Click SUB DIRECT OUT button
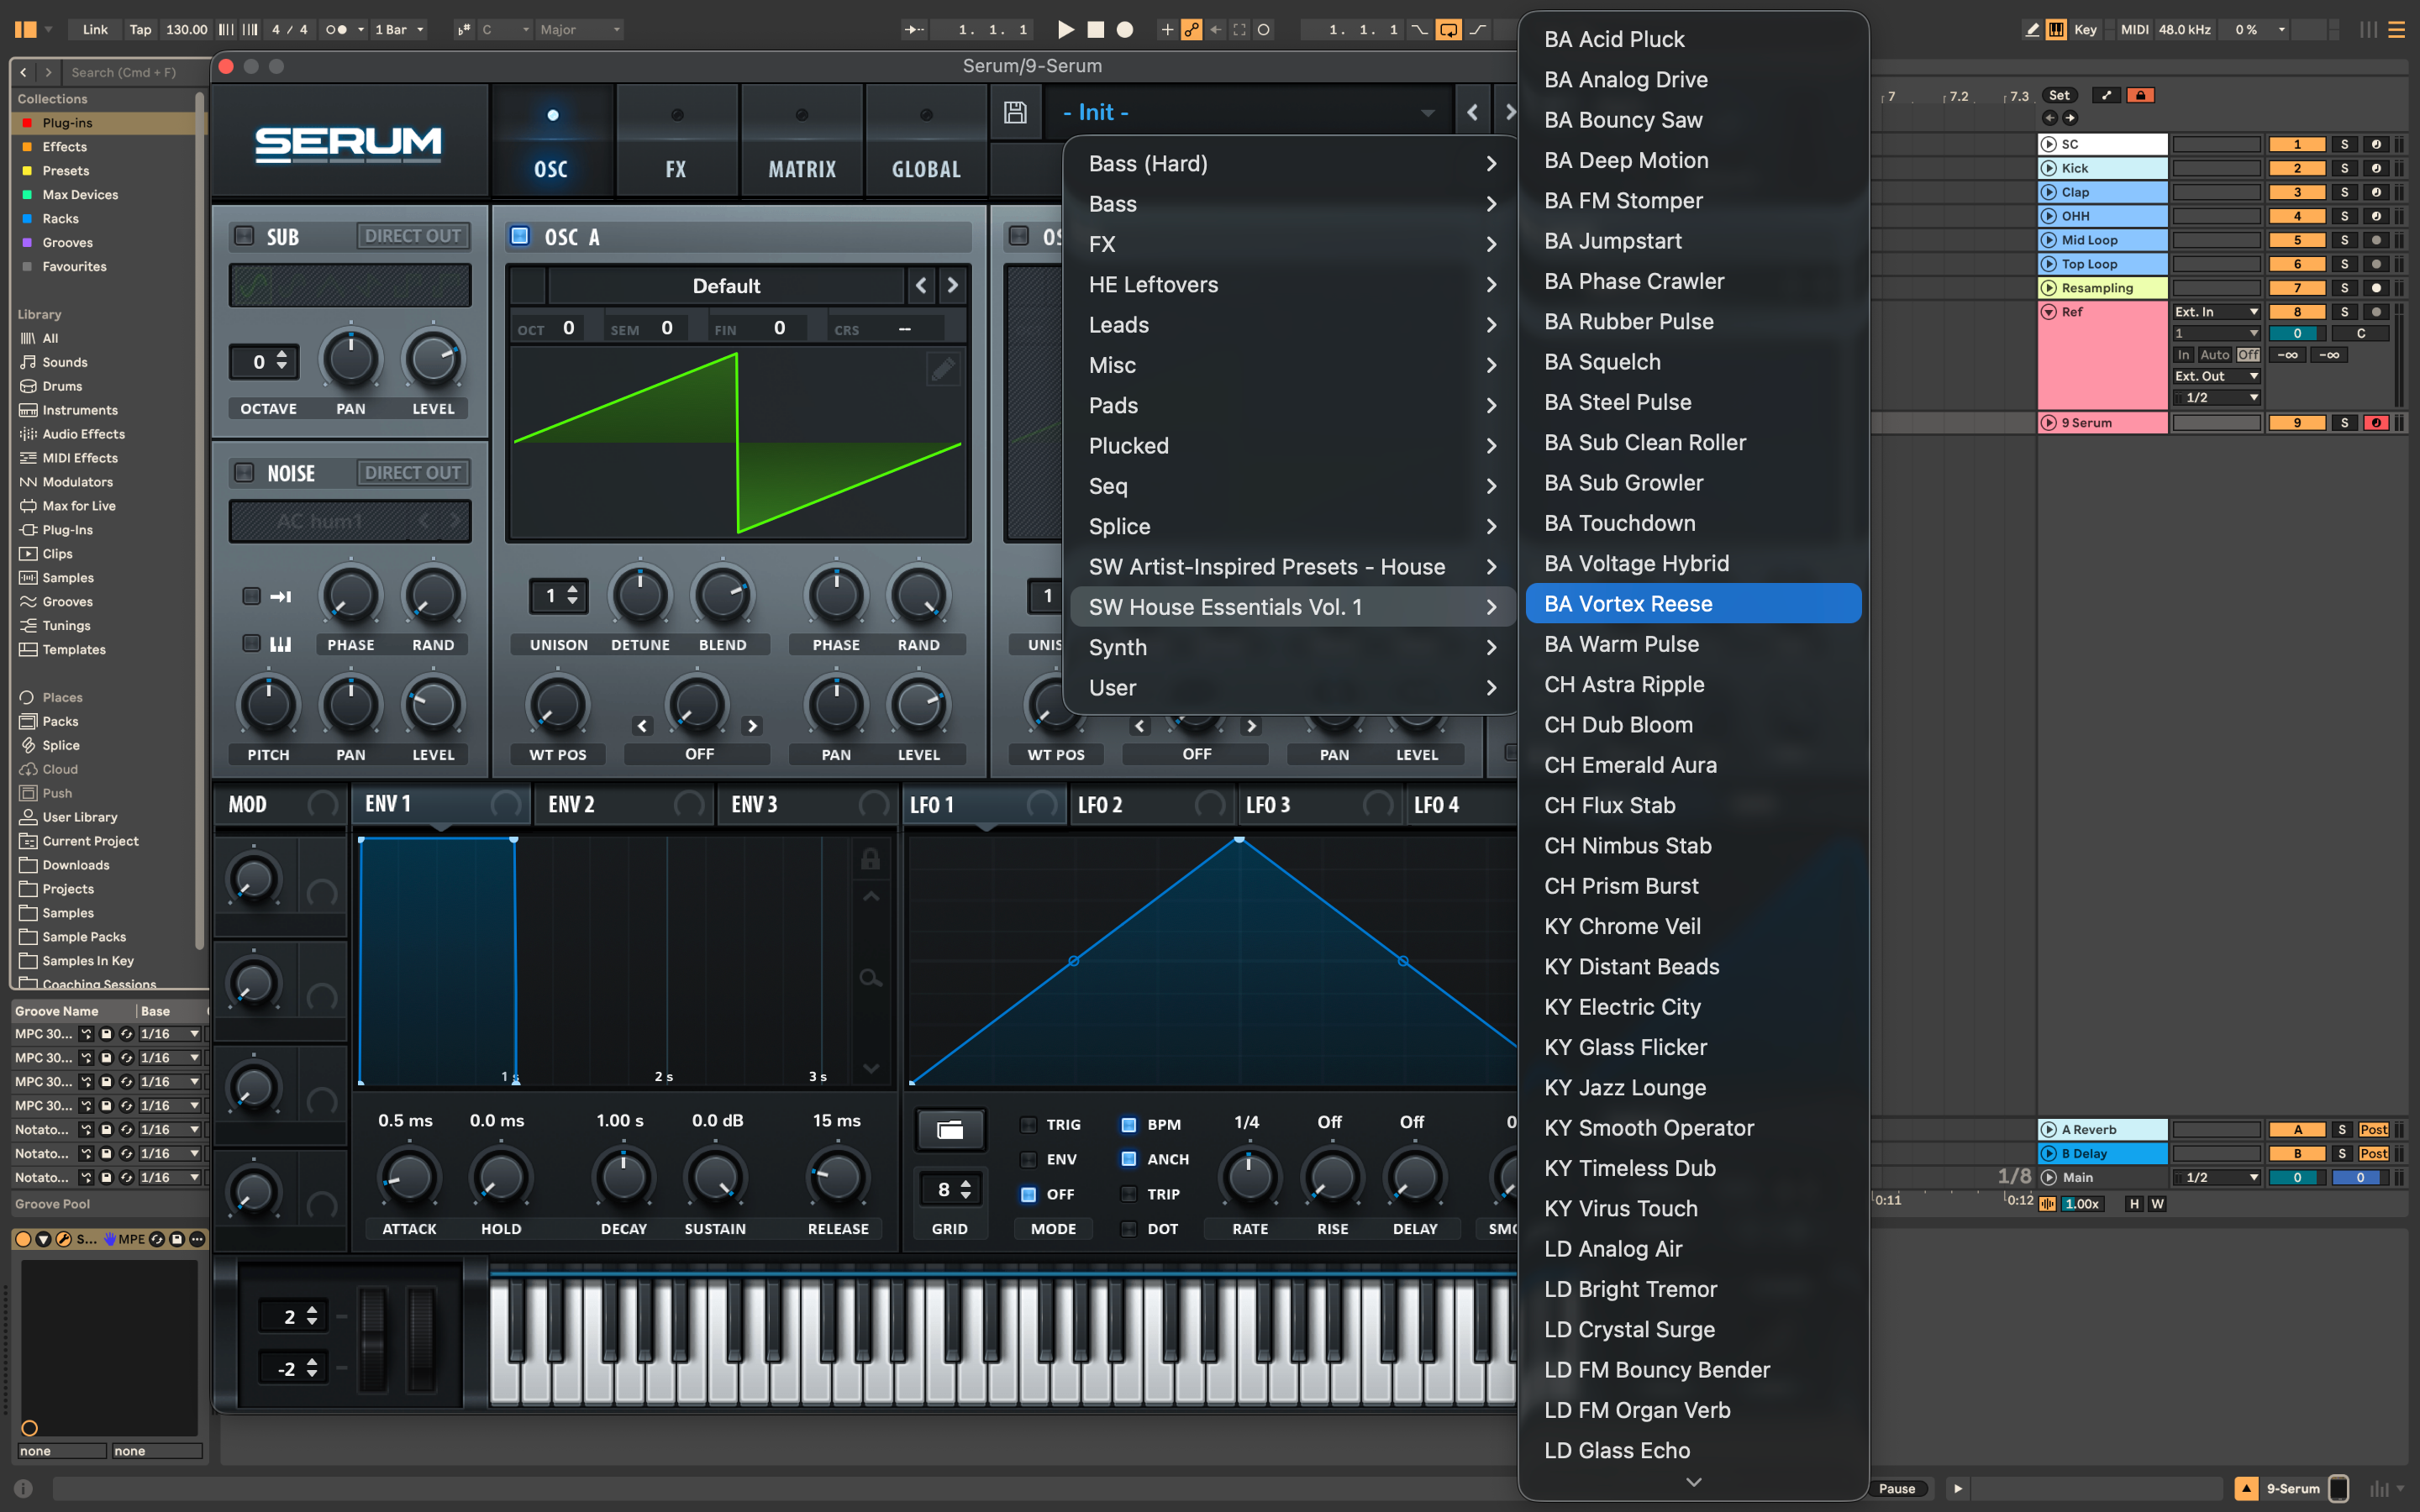 click(412, 236)
